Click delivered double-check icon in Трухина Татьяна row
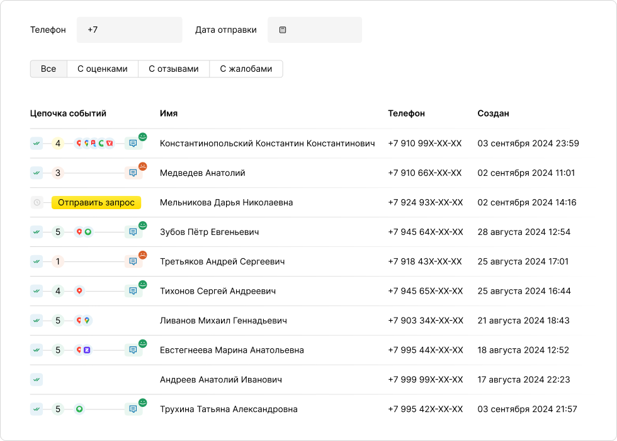The image size is (617, 441). pyautogui.click(x=37, y=409)
